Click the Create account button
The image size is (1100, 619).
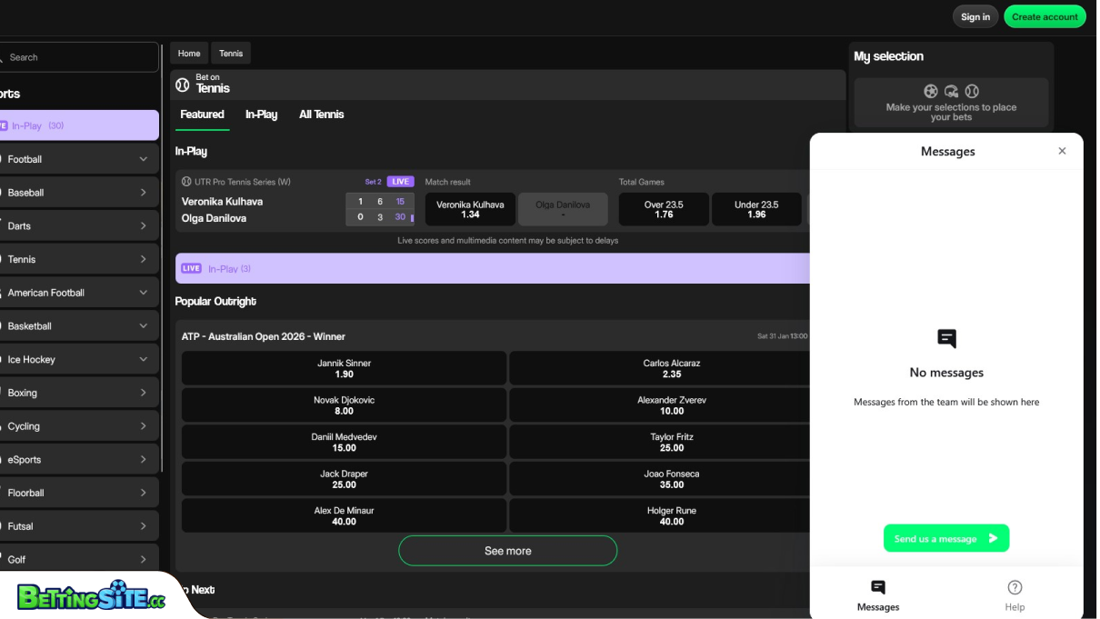1045,15
